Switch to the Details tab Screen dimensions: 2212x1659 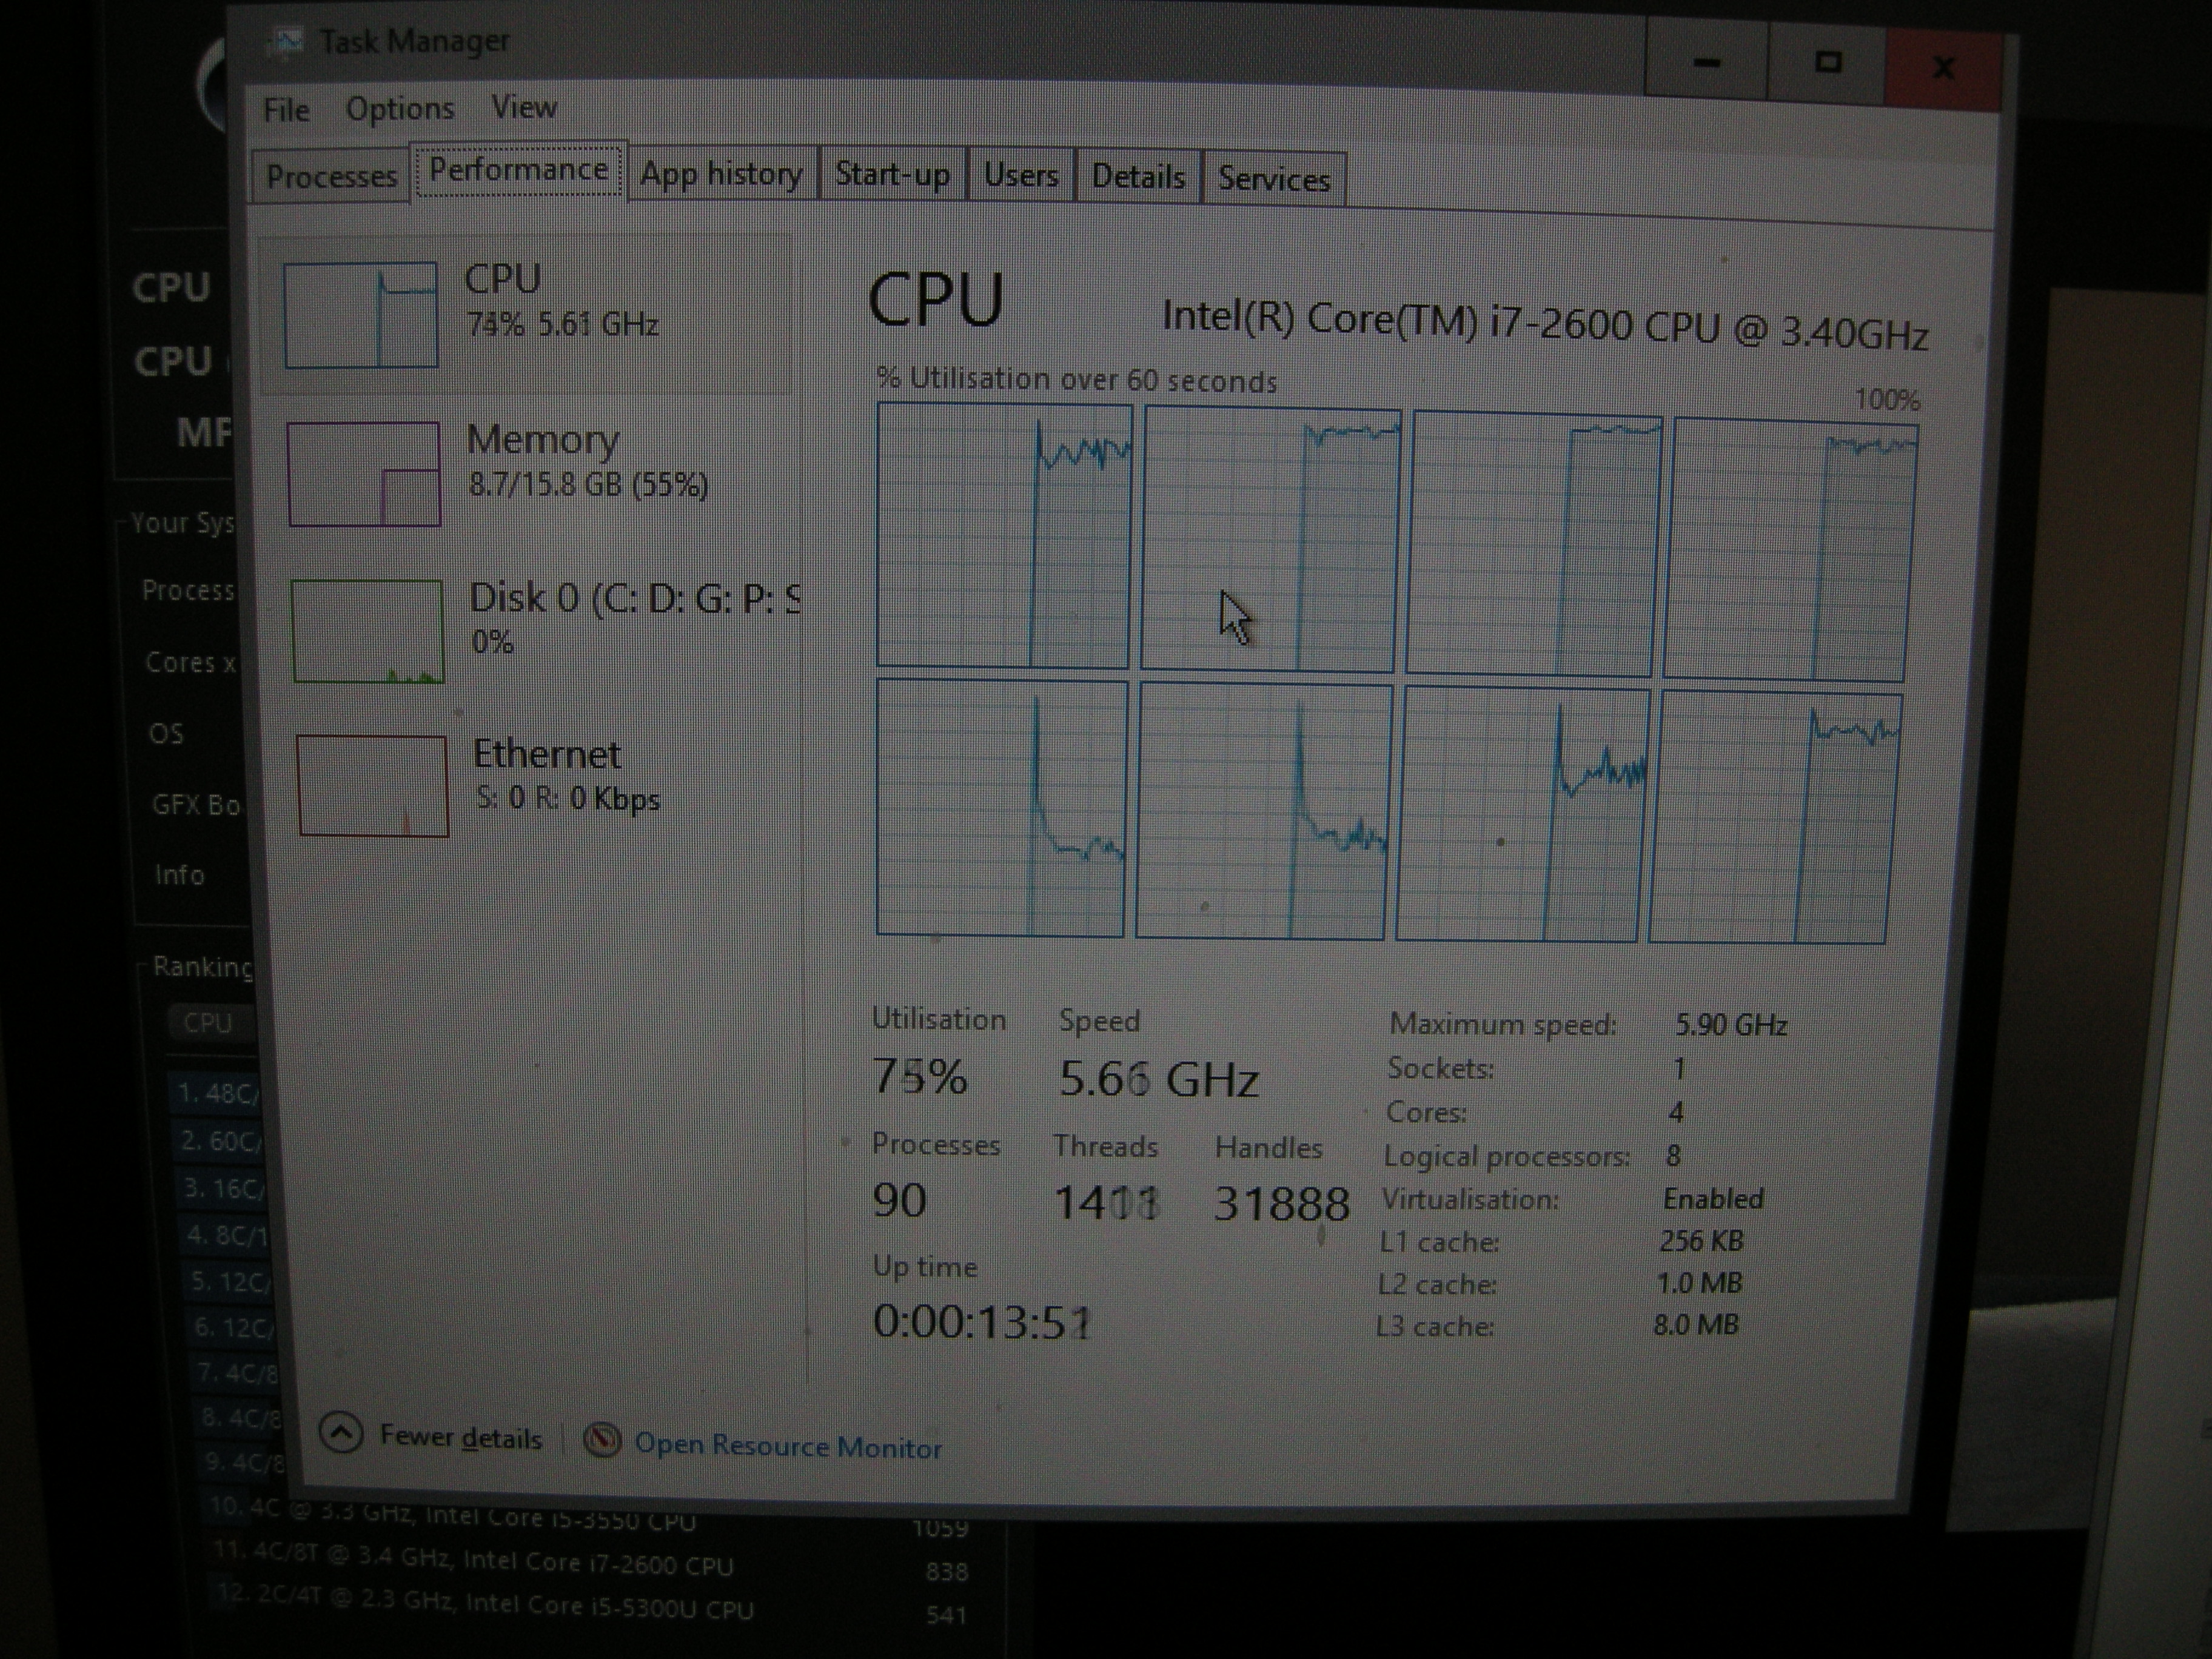click(x=1138, y=177)
